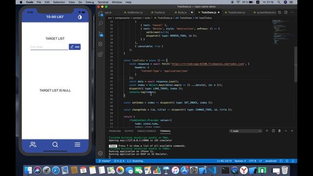This screenshot has width=313, height=176.
Task: Open the Extensions view
Action: (100, 54)
